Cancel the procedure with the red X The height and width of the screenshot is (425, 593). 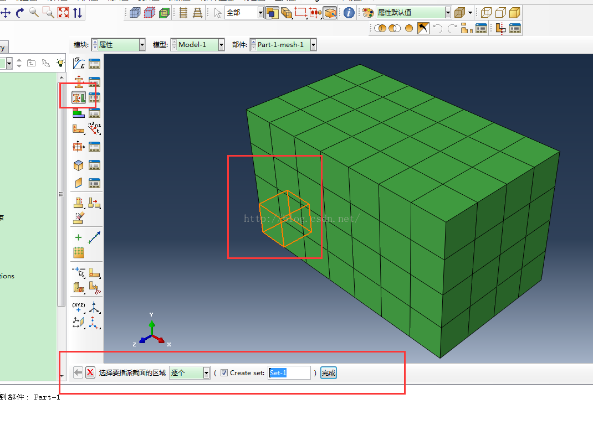[90, 373]
